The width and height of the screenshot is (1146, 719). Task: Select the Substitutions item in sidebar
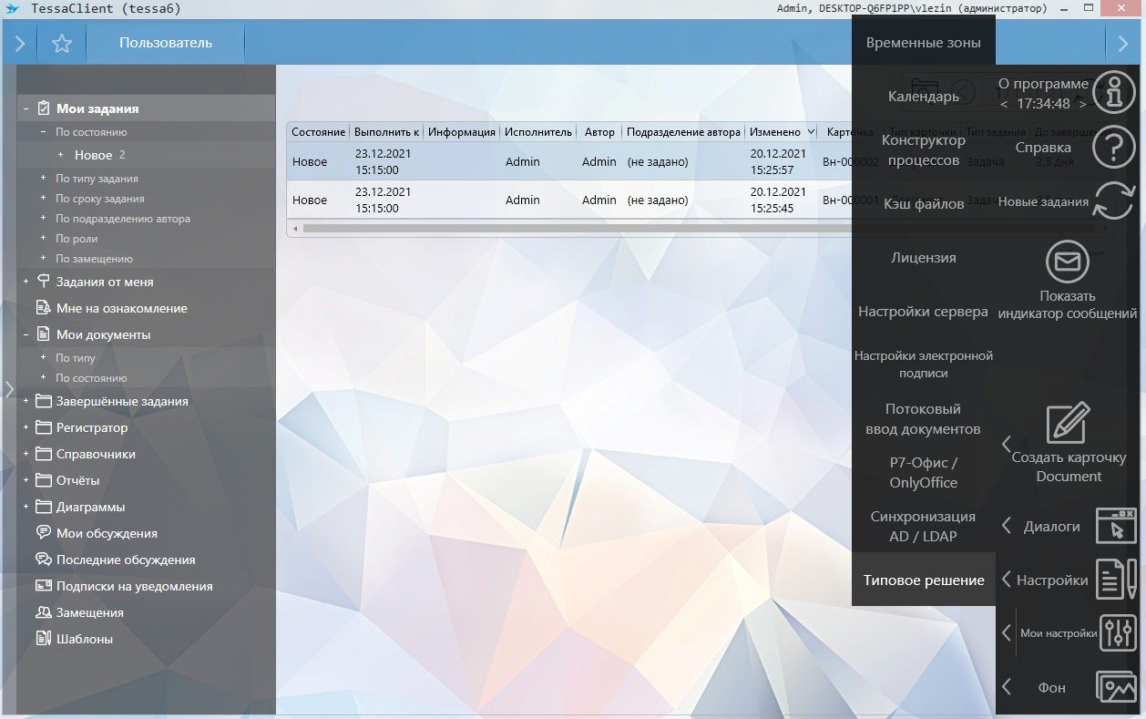pyautogui.click(x=89, y=612)
